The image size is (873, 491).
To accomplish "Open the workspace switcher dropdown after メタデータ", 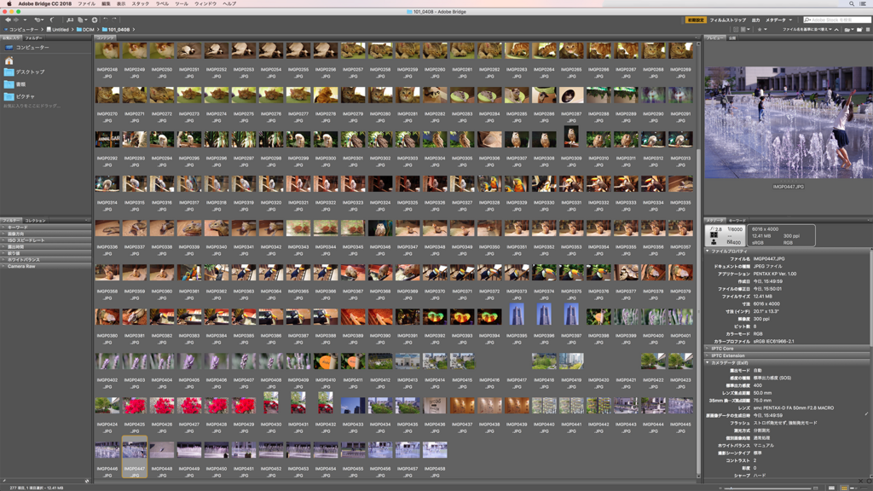I will 790,20.
